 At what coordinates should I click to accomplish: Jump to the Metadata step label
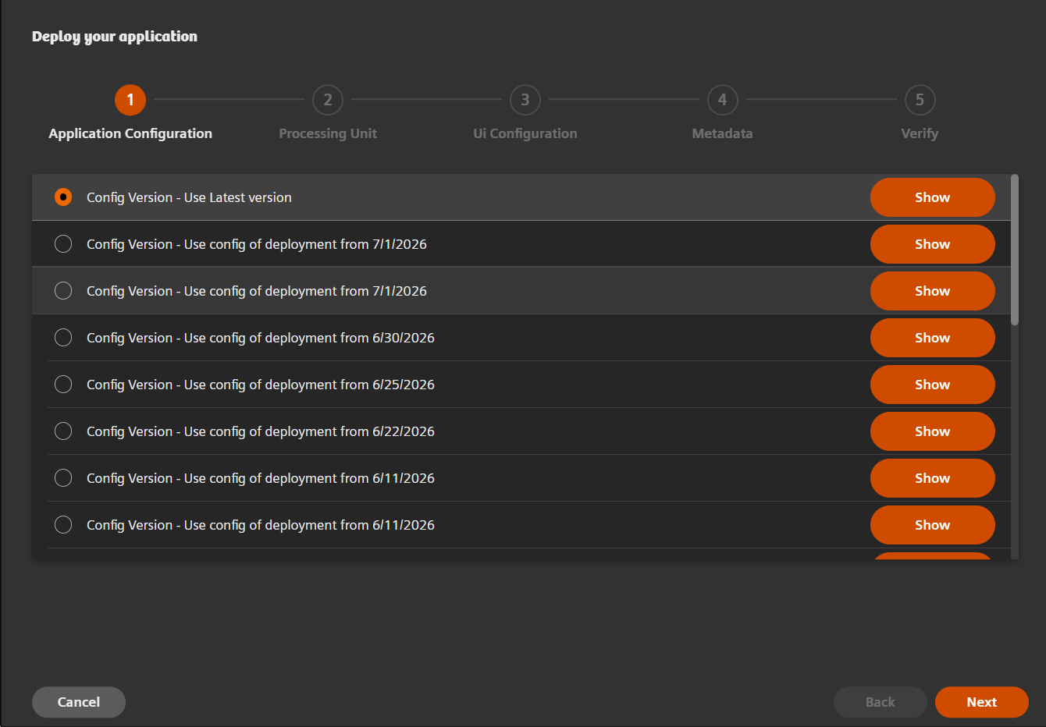[x=723, y=133]
